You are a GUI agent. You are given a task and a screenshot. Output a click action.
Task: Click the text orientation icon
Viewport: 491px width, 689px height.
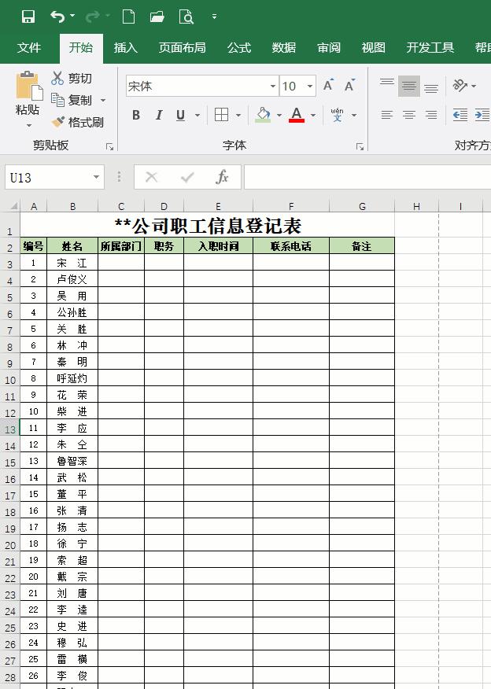point(460,85)
